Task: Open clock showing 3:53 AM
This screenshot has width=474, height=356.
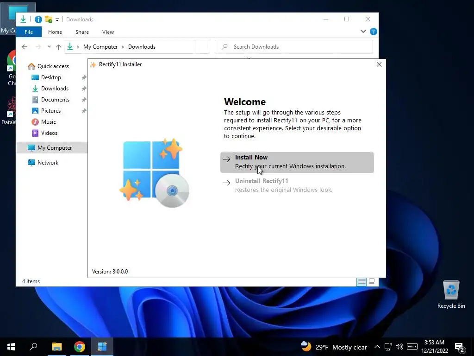Action: tap(434, 347)
